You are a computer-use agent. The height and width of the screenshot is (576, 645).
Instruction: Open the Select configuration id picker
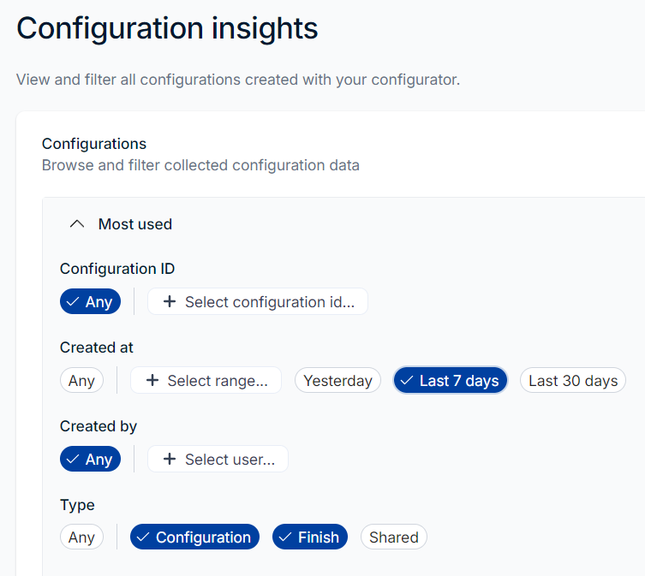pyautogui.click(x=268, y=302)
